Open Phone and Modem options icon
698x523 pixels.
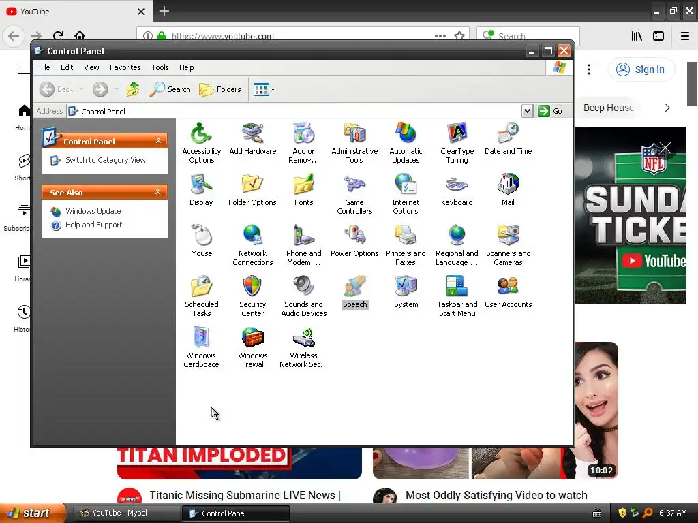[x=303, y=245]
